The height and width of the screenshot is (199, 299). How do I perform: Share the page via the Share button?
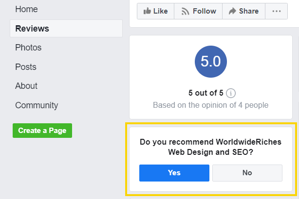243,11
